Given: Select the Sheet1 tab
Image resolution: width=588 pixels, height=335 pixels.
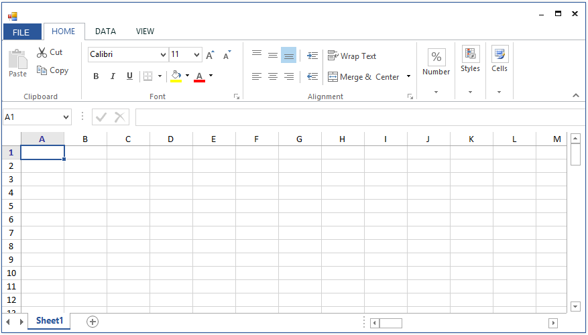Looking at the screenshot, I should point(50,321).
